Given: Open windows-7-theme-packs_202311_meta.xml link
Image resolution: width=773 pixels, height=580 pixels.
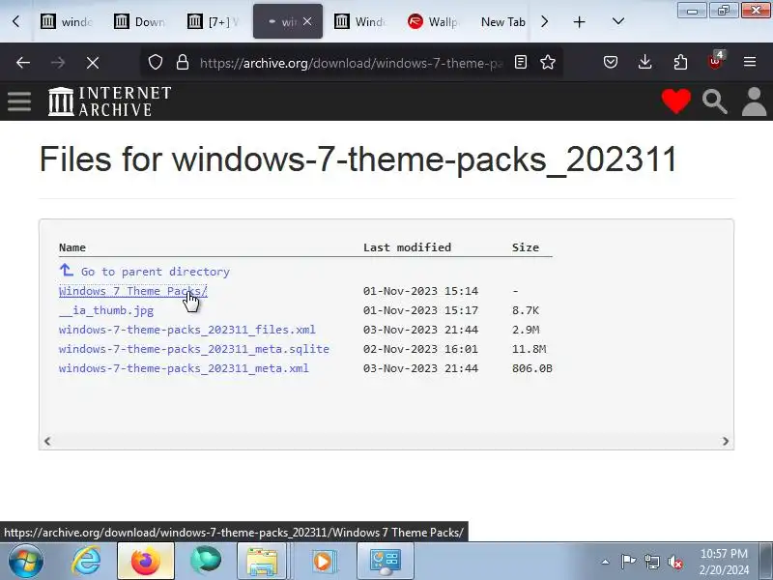Looking at the screenshot, I should (184, 368).
